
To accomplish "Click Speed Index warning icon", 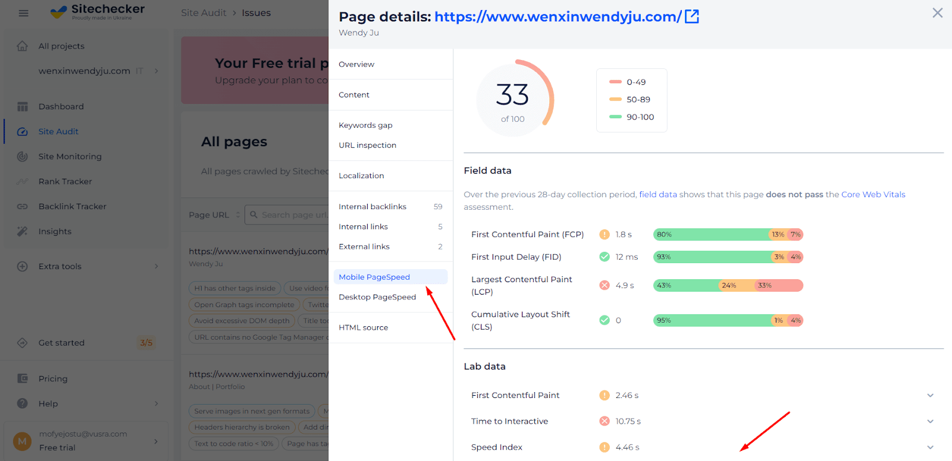I will click(x=605, y=447).
